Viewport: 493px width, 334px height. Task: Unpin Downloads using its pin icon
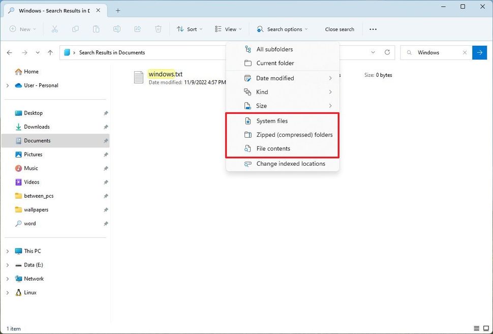(106, 127)
